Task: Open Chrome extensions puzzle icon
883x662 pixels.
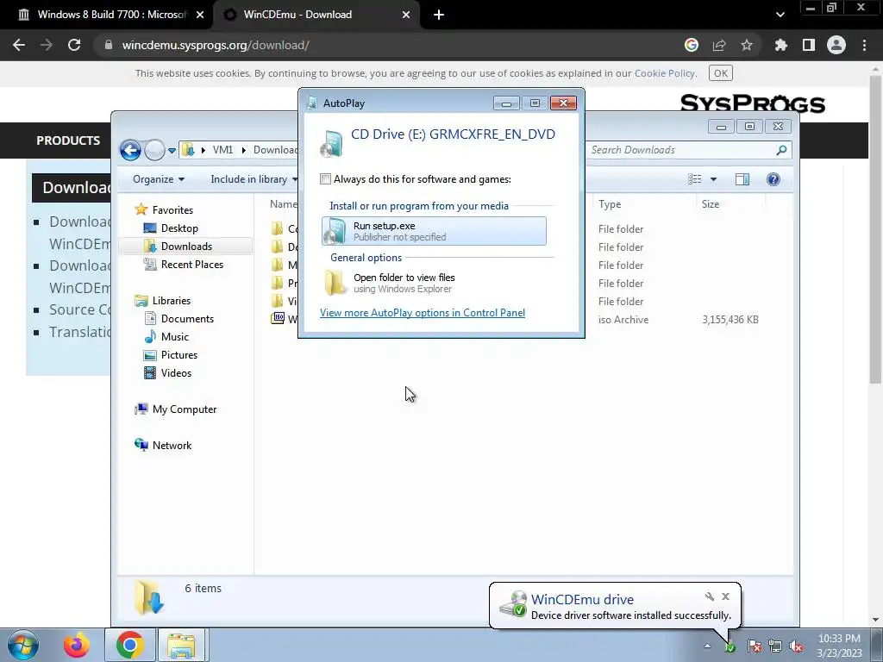Action: click(x=781, y=45)
